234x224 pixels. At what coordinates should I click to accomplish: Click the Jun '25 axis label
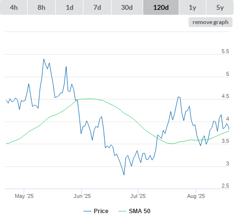point(82,196)
